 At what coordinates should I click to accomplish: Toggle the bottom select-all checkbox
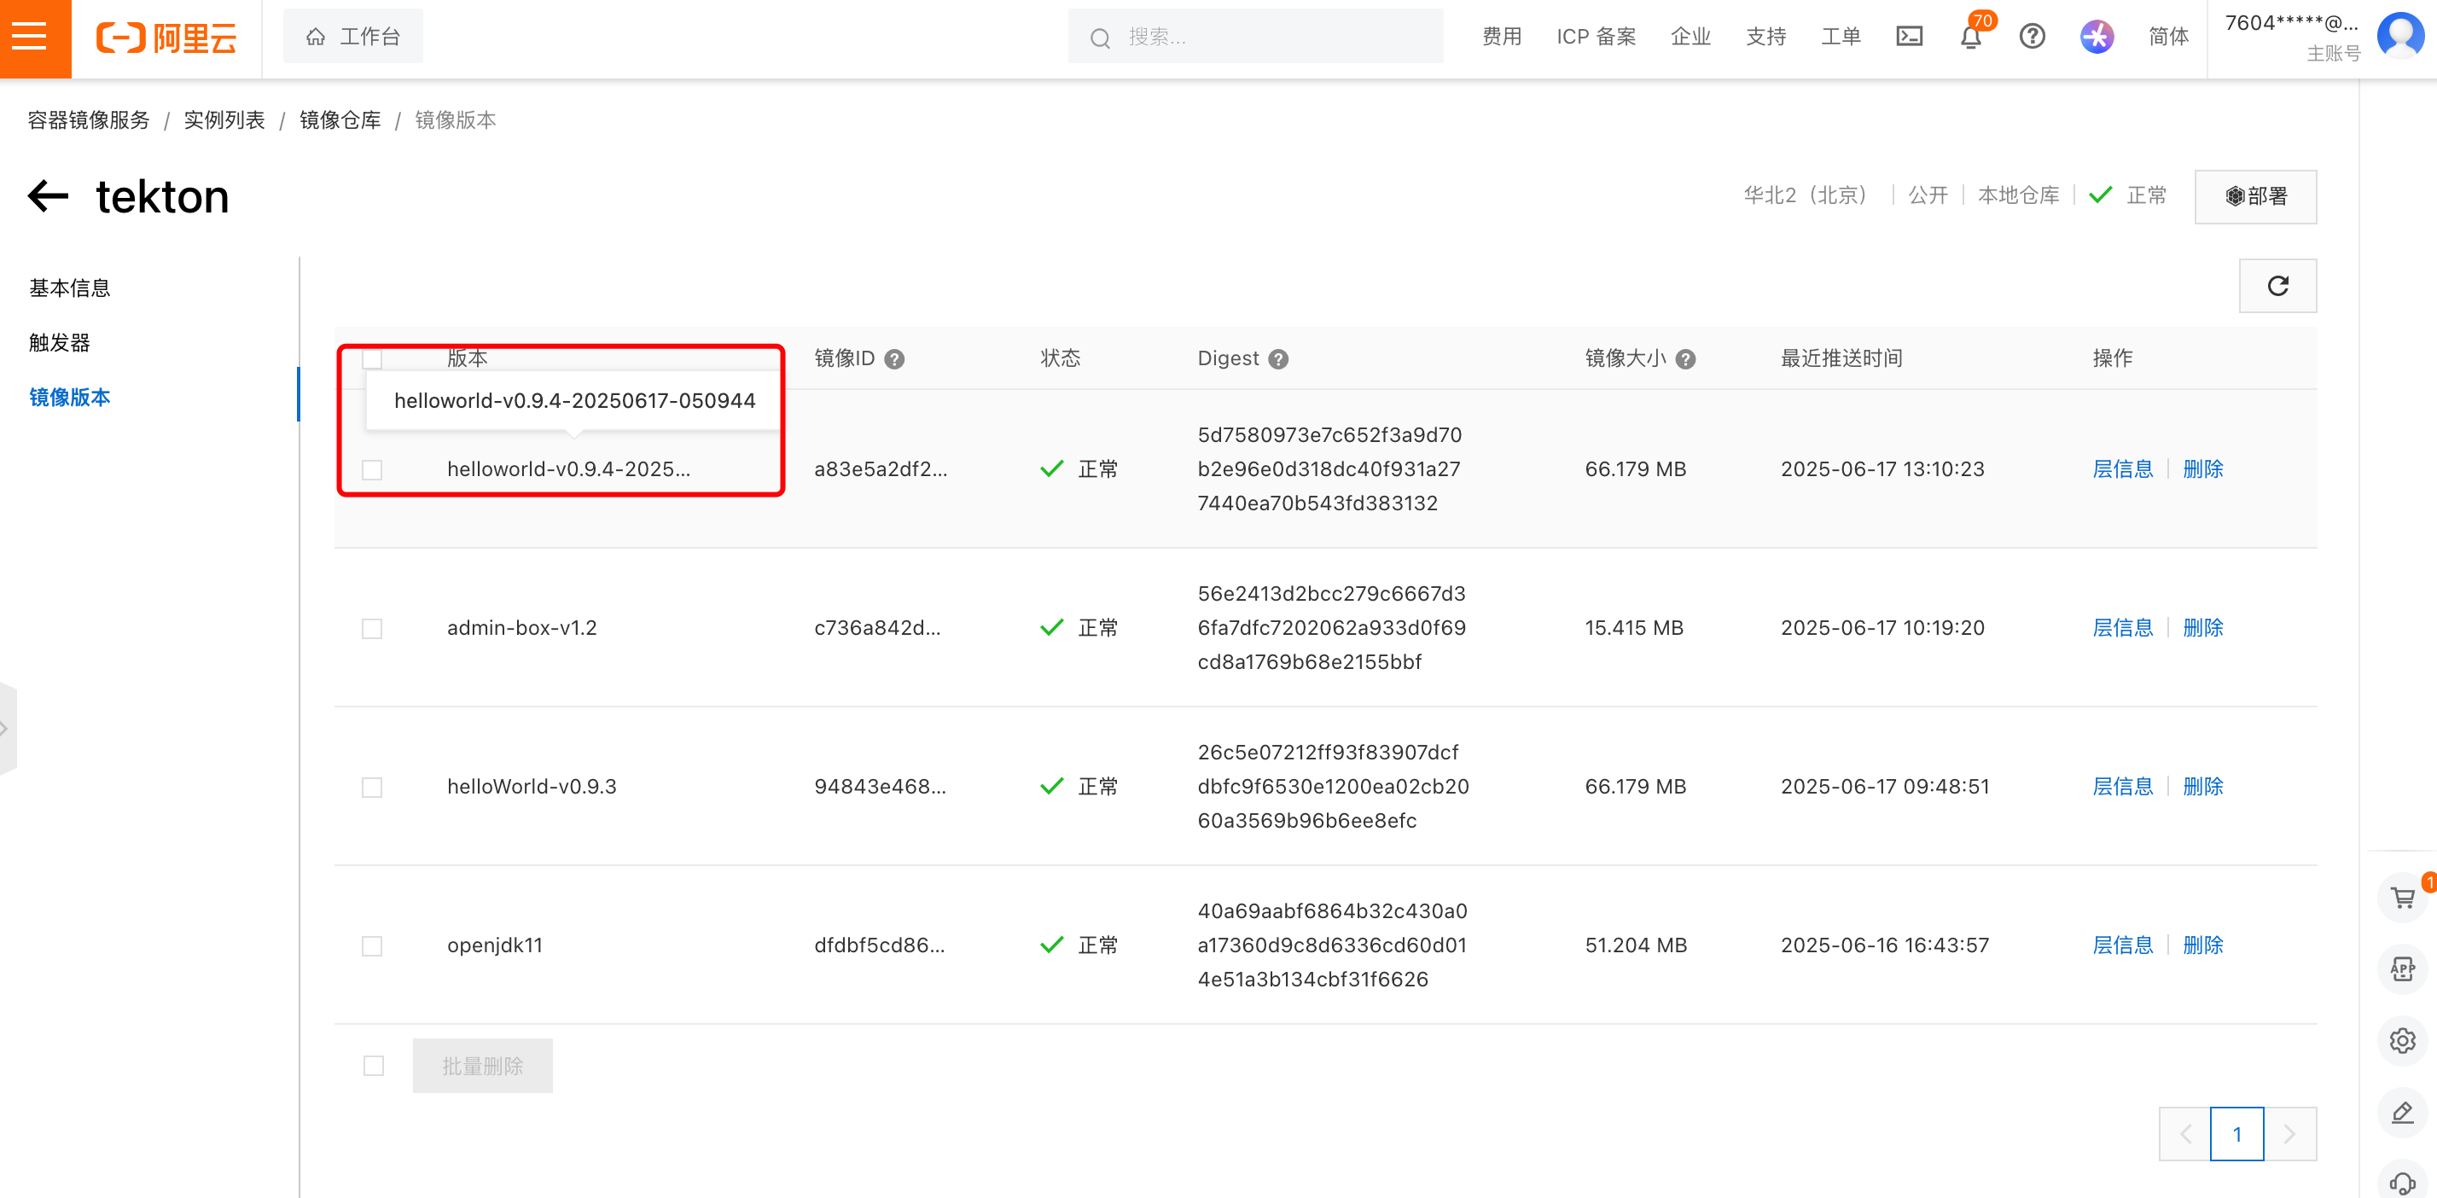(374, 1067)
